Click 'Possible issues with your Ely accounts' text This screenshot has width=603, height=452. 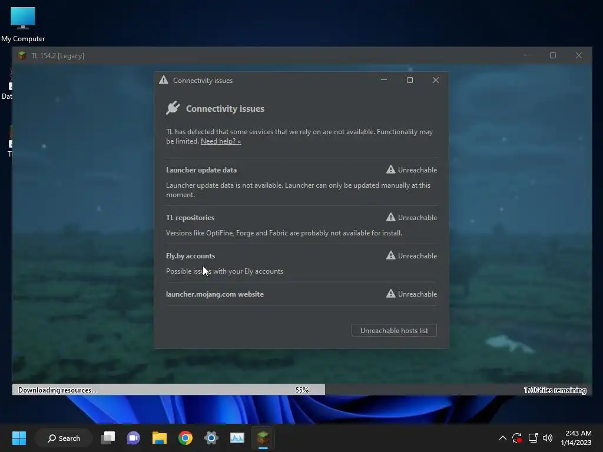224,271
